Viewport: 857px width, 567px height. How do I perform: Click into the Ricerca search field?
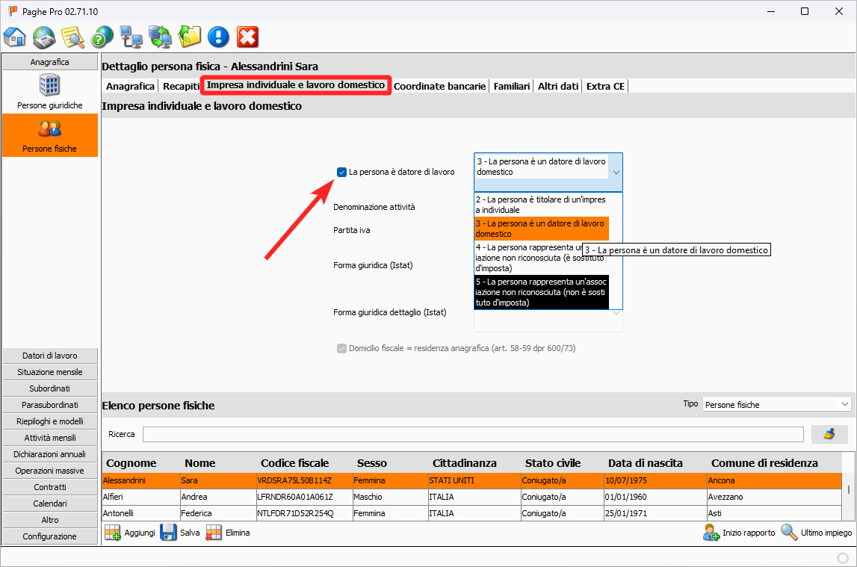pos(472,434)
